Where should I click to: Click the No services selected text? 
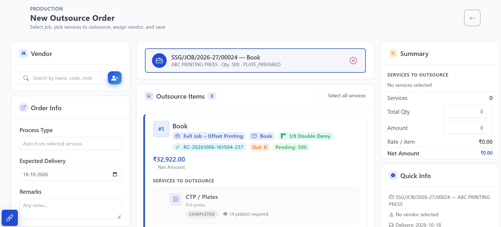(409, 85)
